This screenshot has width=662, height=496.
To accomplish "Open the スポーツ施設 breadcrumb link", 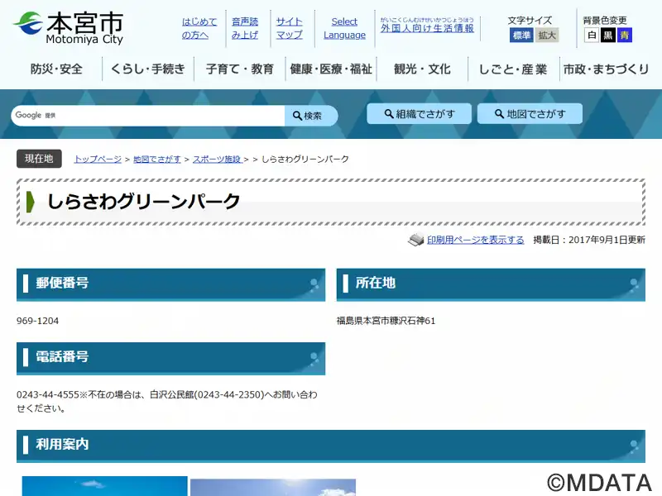I will 217,159.
